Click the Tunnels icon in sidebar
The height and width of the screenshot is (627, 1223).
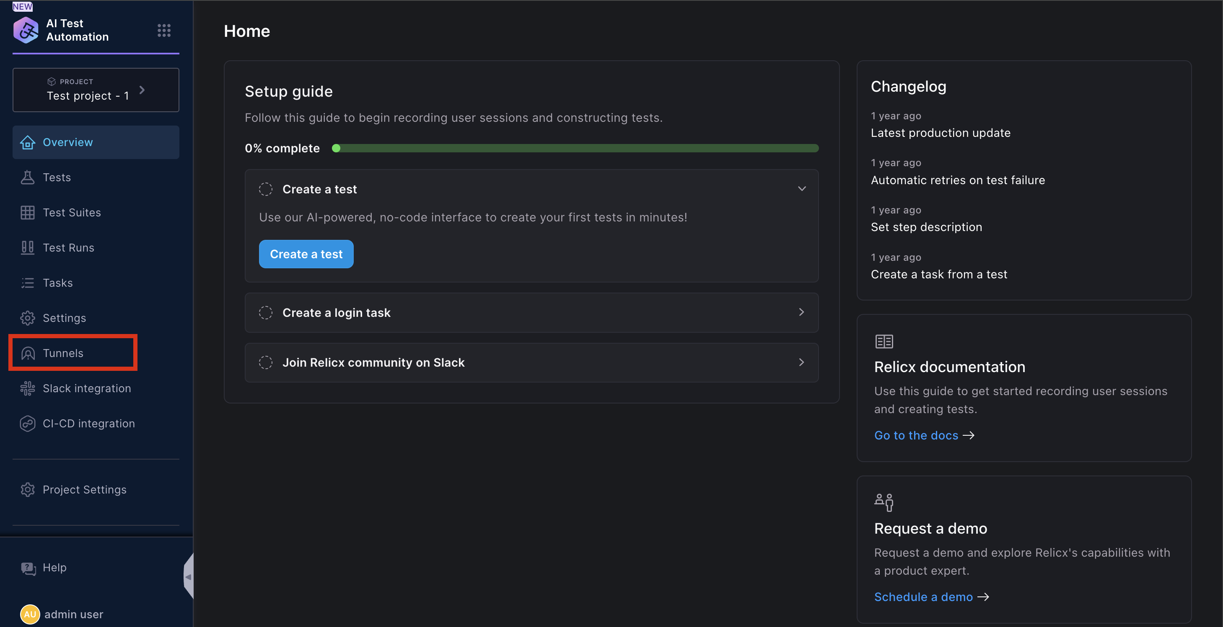coord(28,353)
